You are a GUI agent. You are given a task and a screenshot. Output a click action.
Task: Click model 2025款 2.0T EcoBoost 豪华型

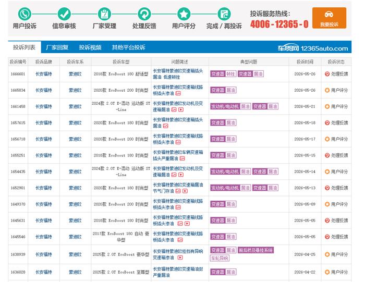(121, 254)
